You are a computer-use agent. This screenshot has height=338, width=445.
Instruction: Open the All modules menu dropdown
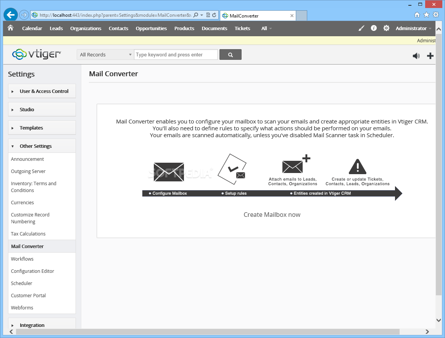(x=266, y=28)
